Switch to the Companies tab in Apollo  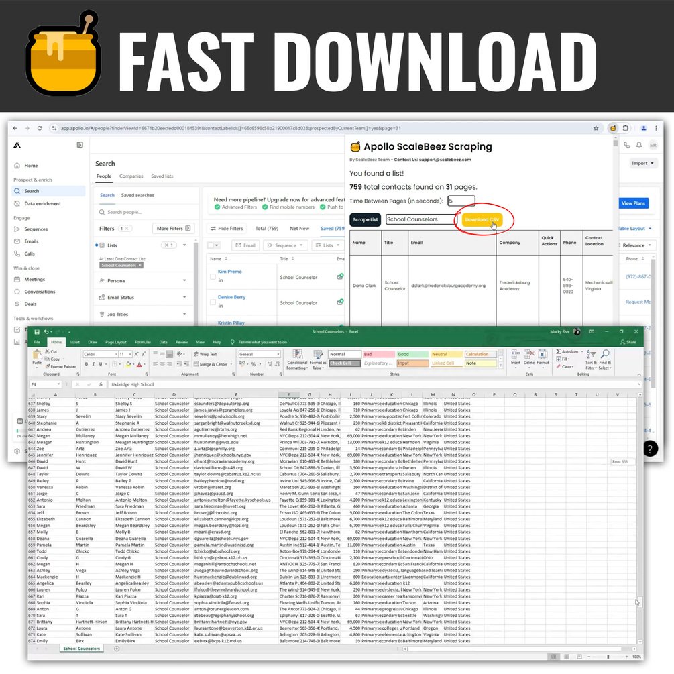(x=131, y=176)
